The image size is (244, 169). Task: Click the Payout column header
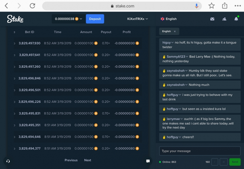pyautogui.click(x=106, y=32)
